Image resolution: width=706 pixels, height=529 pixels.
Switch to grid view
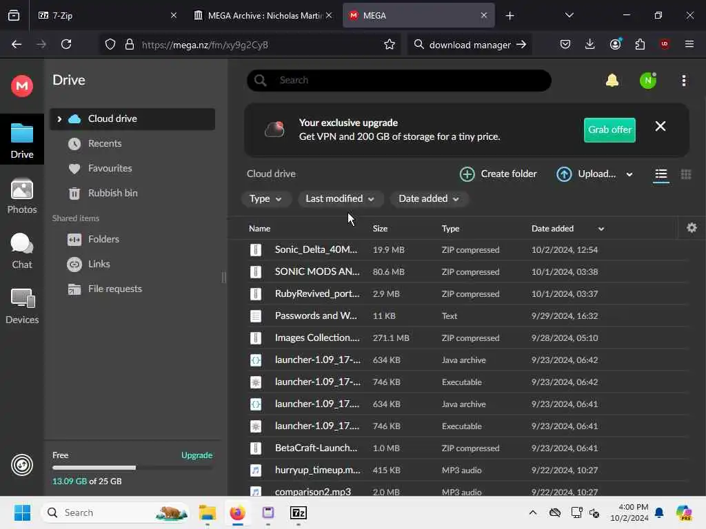pyautogui.click(x=686, y=174)
